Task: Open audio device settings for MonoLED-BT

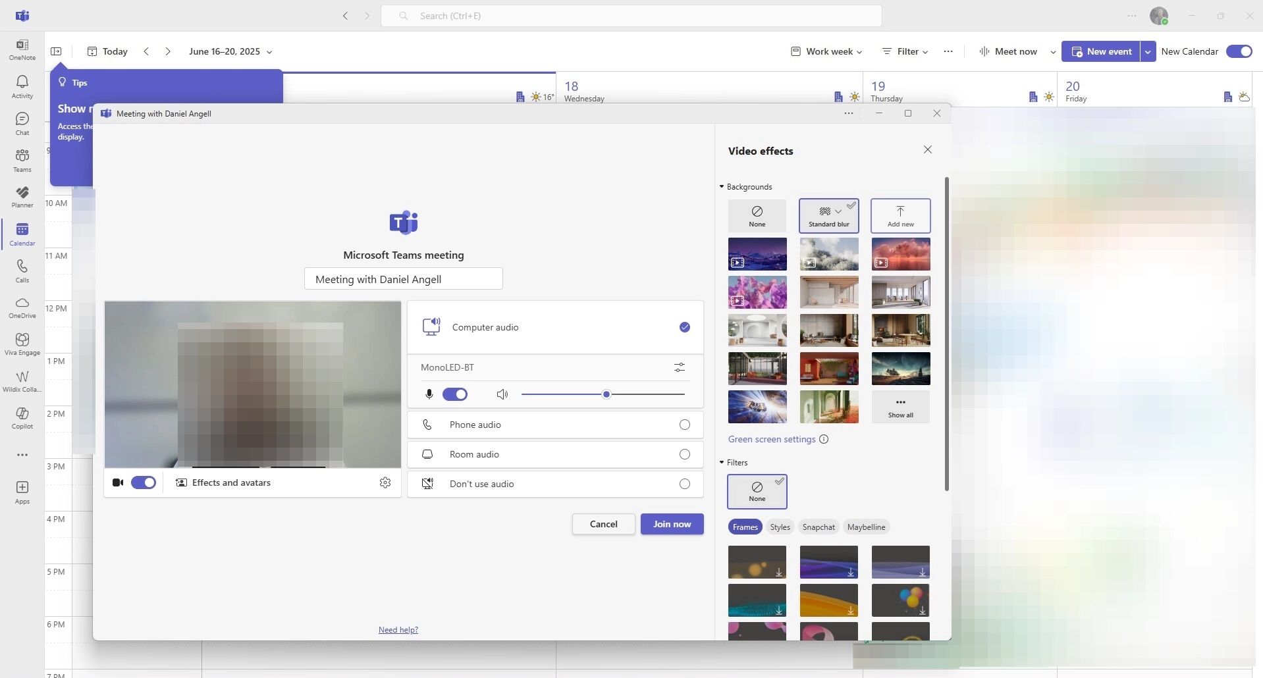Action: 680,367
